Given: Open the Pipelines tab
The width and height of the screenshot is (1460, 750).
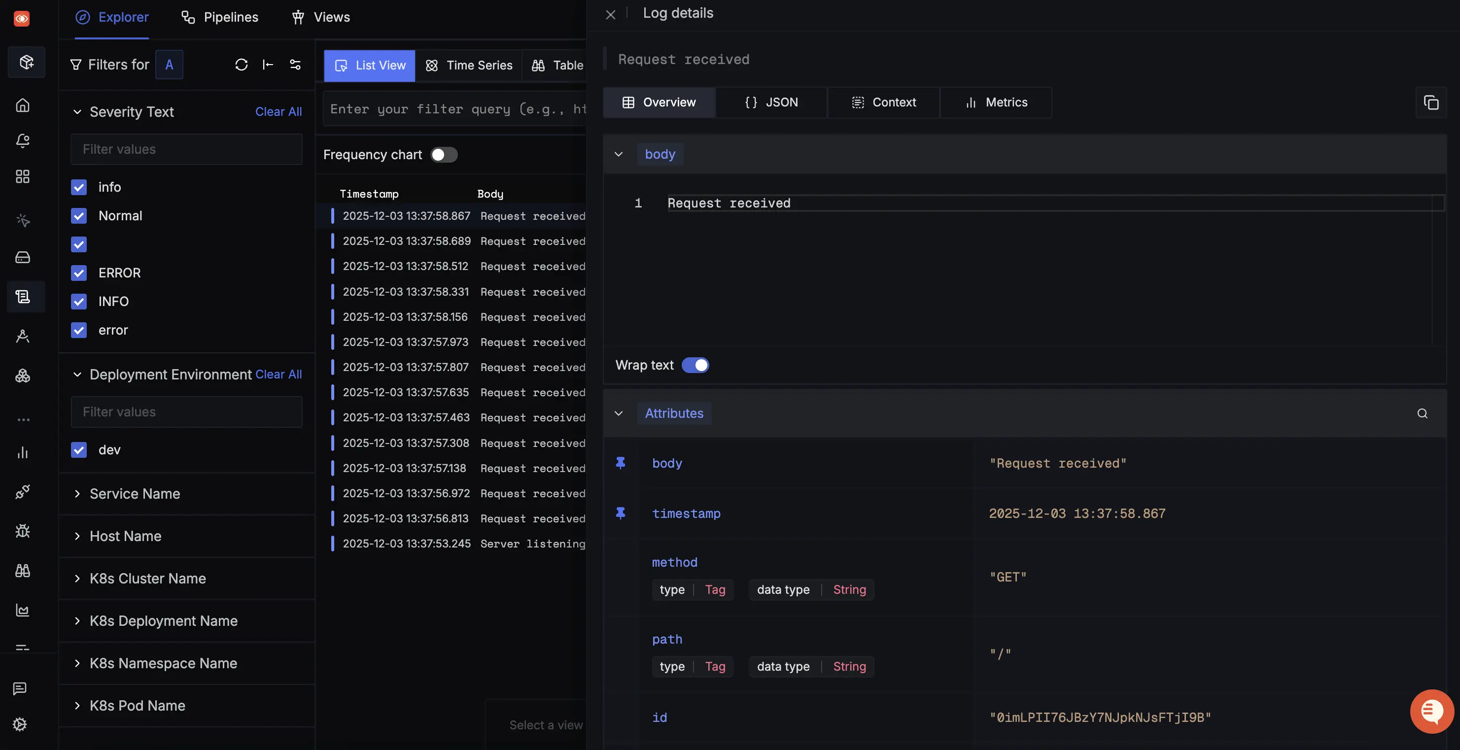Looking at the screenshot, I should coord(219,17).
